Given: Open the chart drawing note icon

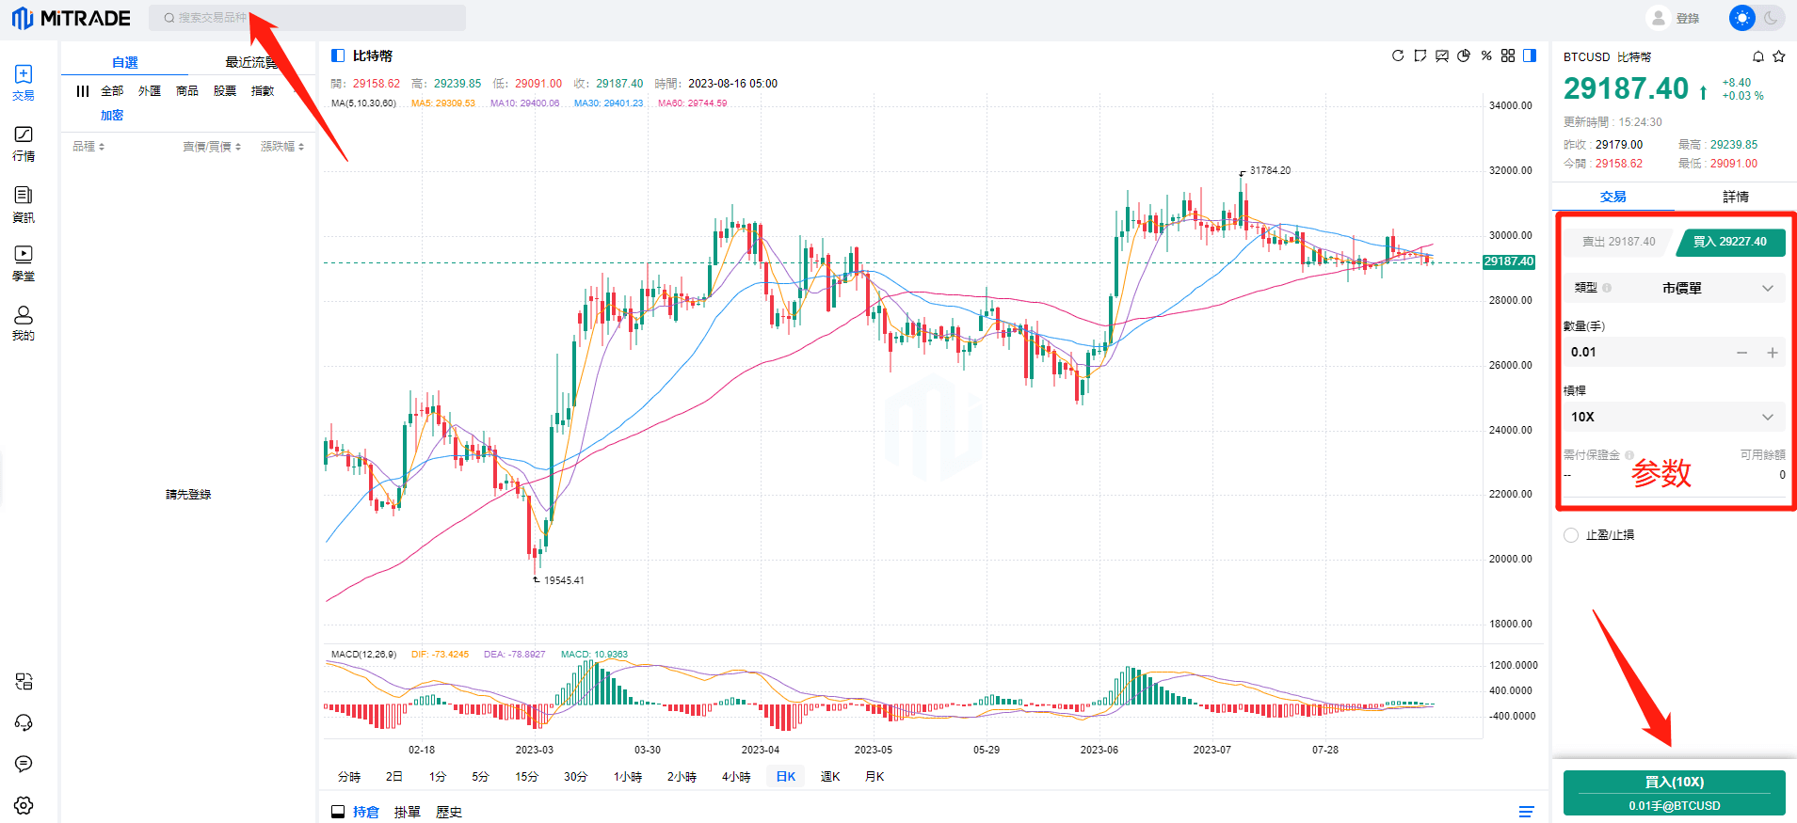Looking at the screenshot, I should [1420, 55].
